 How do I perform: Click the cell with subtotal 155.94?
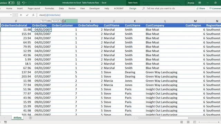pyautogui.click(x=16, y=34)
